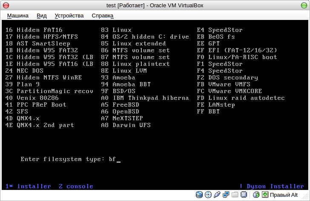Select 'A7 NeXTSTEP' line

point(122,118)
